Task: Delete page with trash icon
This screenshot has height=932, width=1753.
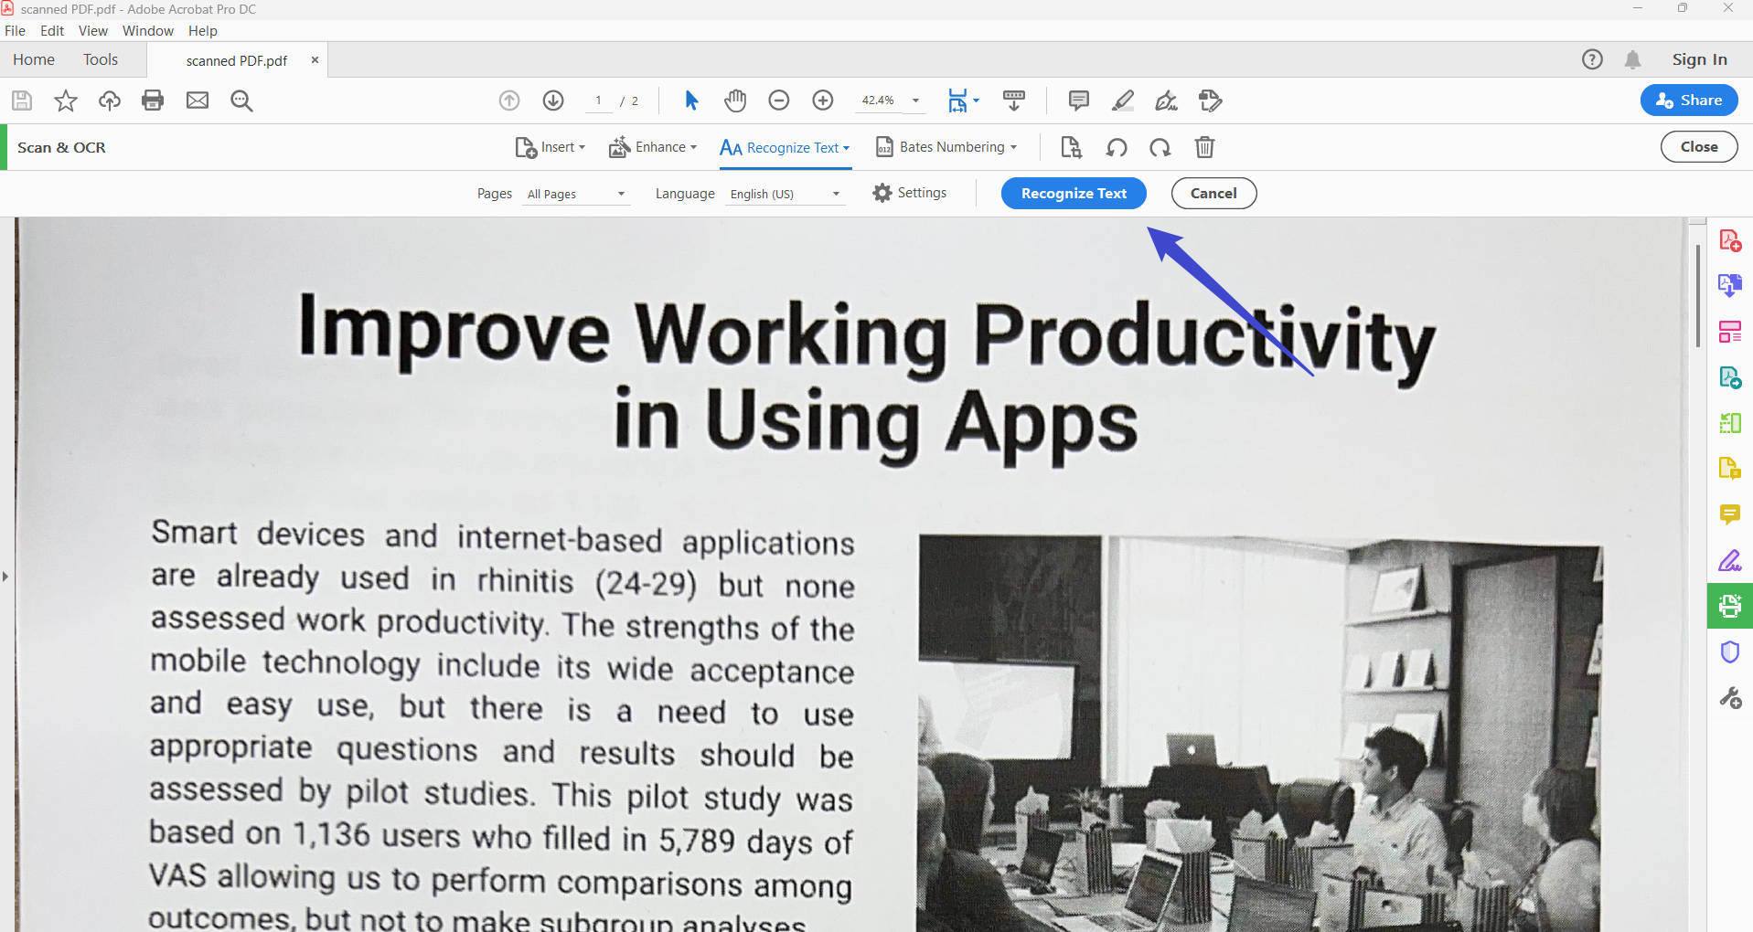Action: click(1204, 147)
